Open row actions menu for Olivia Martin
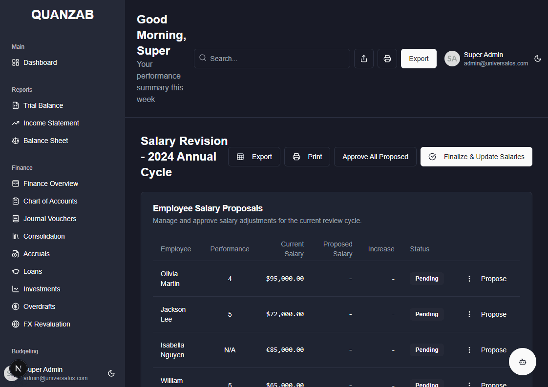The image size is (548, 387). [x=469, y=279]
